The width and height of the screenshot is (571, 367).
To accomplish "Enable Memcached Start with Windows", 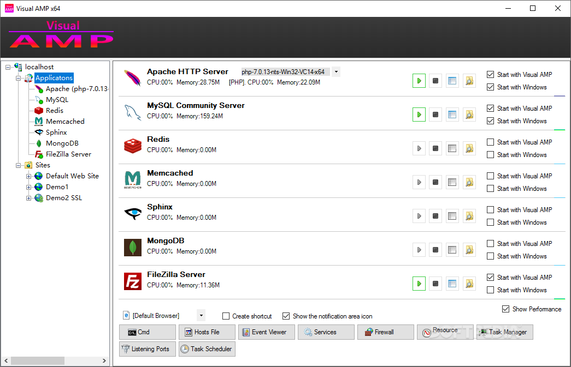I will [491, 189].
